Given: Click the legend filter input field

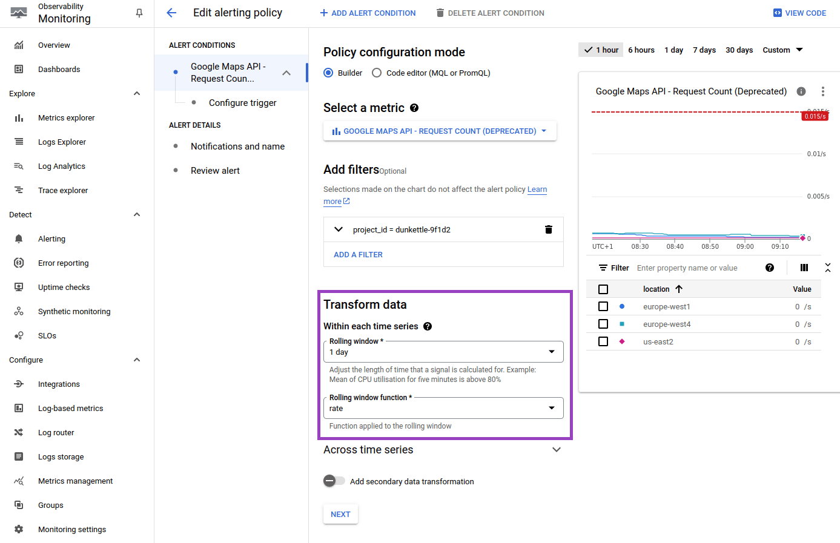Looking at the screenshot, I should click(x=696, y=268).
